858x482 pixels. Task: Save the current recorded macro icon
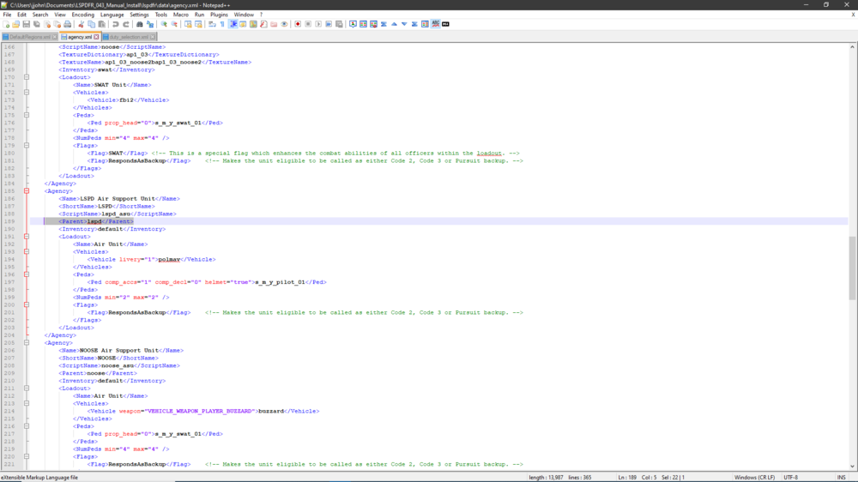pos(339,24)
